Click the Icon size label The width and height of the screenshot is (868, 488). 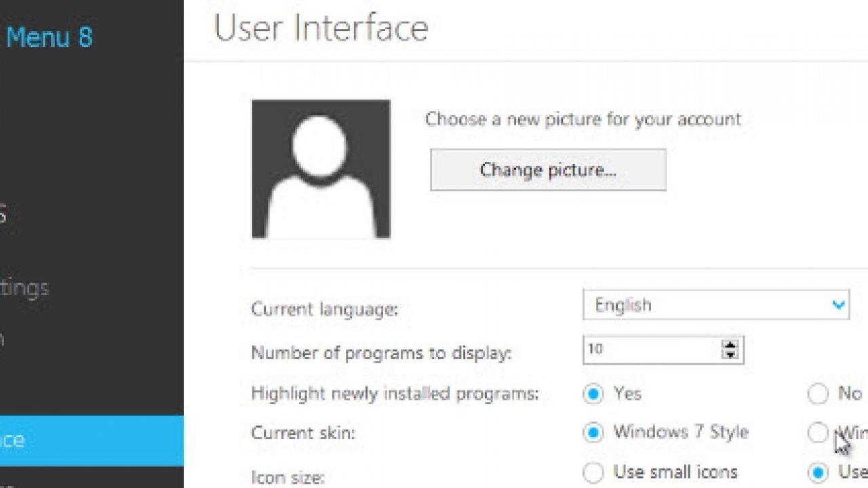[x=289, y=477]
